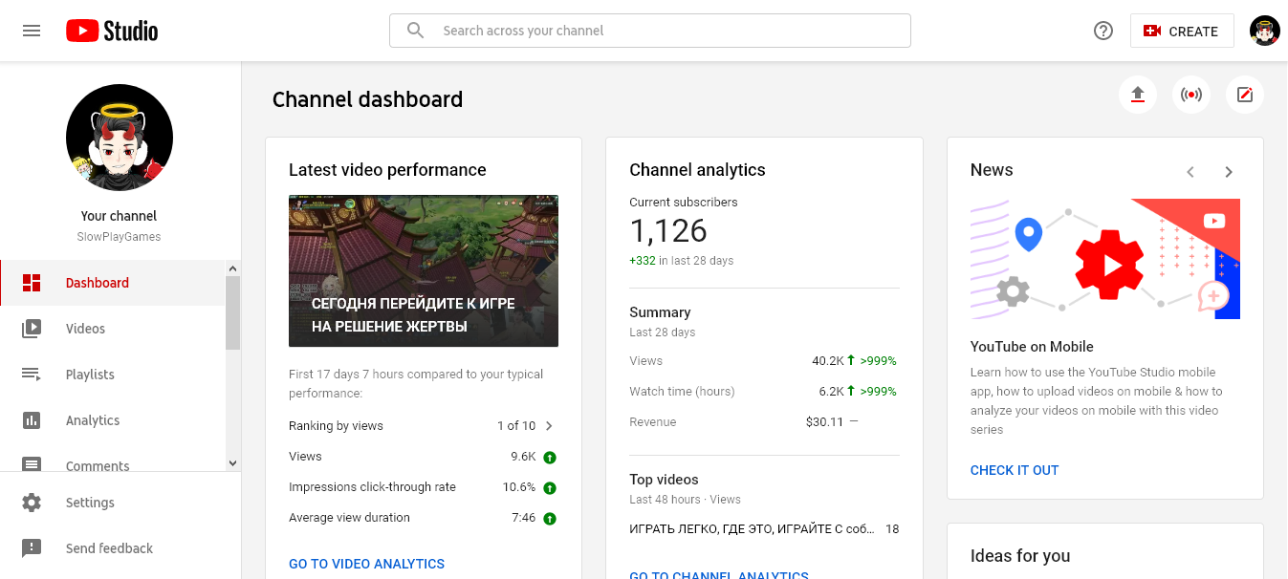
Task: Click the upload videos icon
Action: pos(1137,95)
